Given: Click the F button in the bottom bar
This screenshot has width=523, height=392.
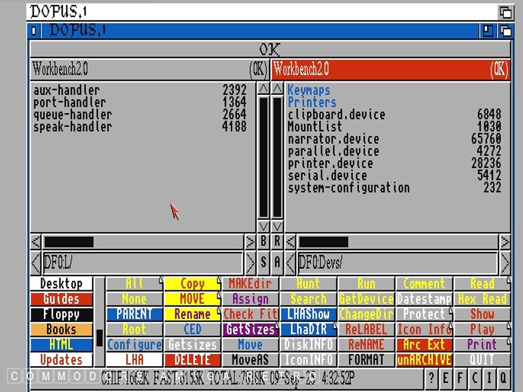Looking at the screenshot, I should tap(460, 378).
